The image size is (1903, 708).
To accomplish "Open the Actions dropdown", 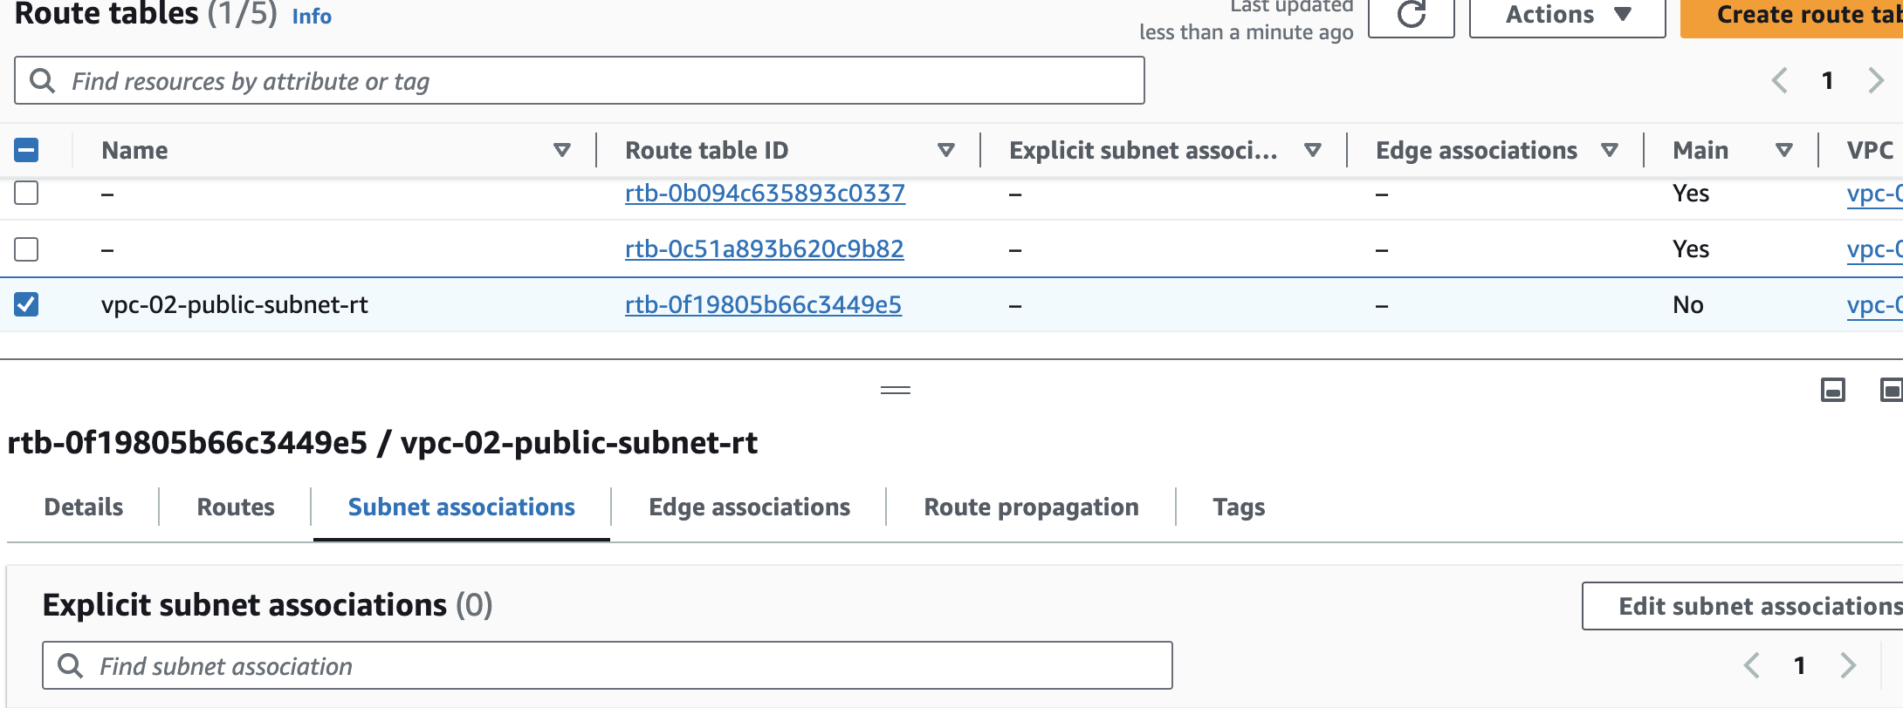I will coord(1567,15).
